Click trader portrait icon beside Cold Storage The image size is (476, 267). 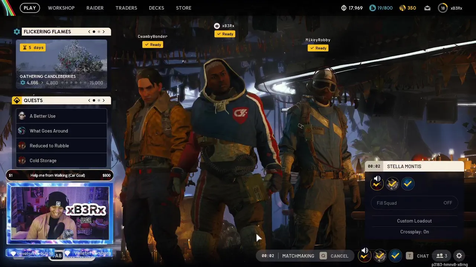click(x=22, y=160)
